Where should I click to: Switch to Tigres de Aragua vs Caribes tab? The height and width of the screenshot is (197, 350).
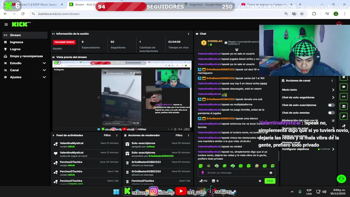click(x=267, y=4)
